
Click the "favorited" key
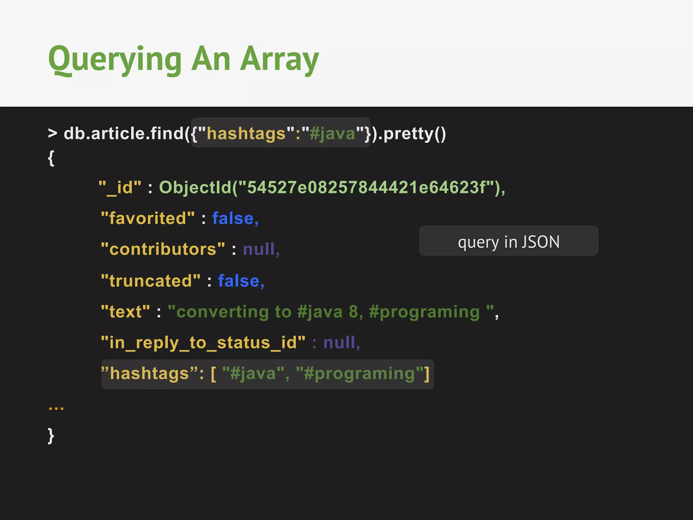(x=148, y=218)
